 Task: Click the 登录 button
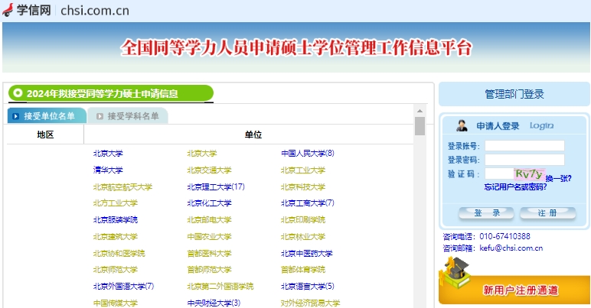486,213
